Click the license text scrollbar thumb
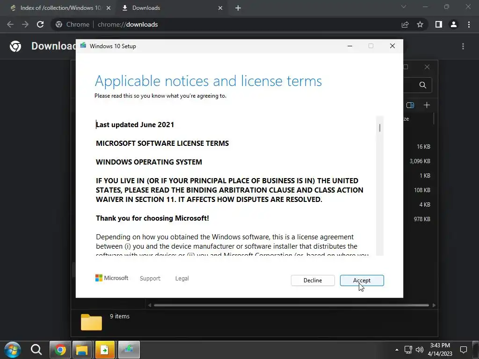The image size is (479, 359). pos(380,128)
